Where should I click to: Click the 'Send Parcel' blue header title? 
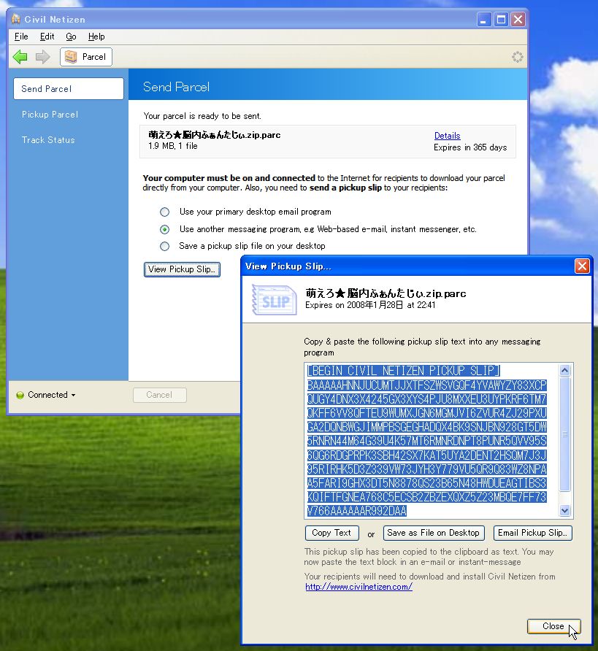tap(176, 87)
